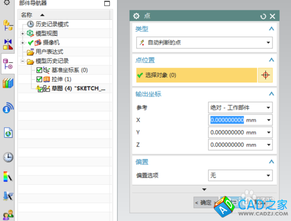Open the Assembly Navigator sidebar tab

coord(8,26)
